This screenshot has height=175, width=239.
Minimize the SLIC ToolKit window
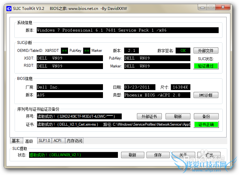tap(202, 7)
